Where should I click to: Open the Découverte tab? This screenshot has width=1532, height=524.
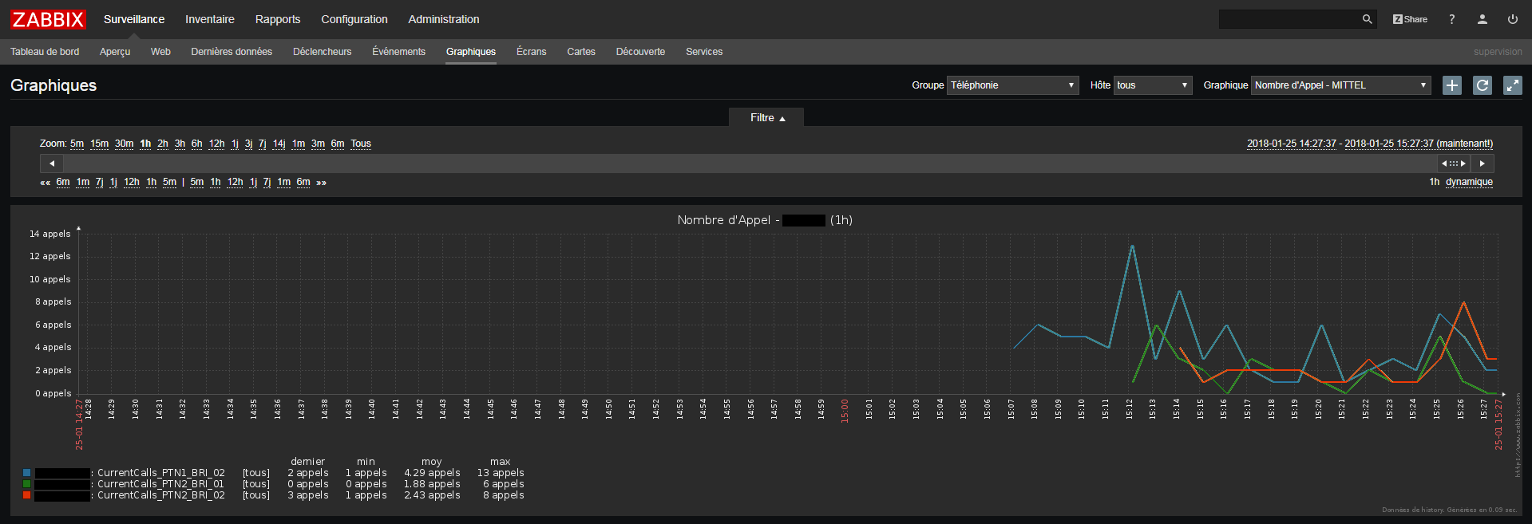point(640,52)
